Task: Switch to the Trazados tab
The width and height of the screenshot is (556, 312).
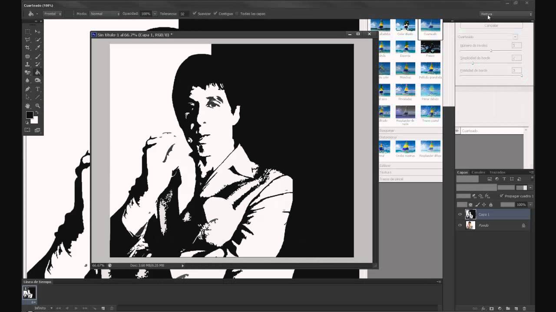Action: 497,172
